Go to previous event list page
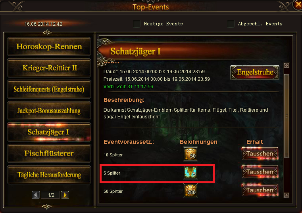This screenshot has width=302, height=213. (36, 195)
